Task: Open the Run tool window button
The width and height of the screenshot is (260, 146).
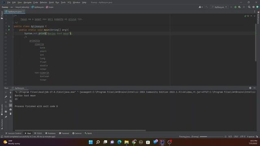Action: pyautogui.click(x=28, y=133)
